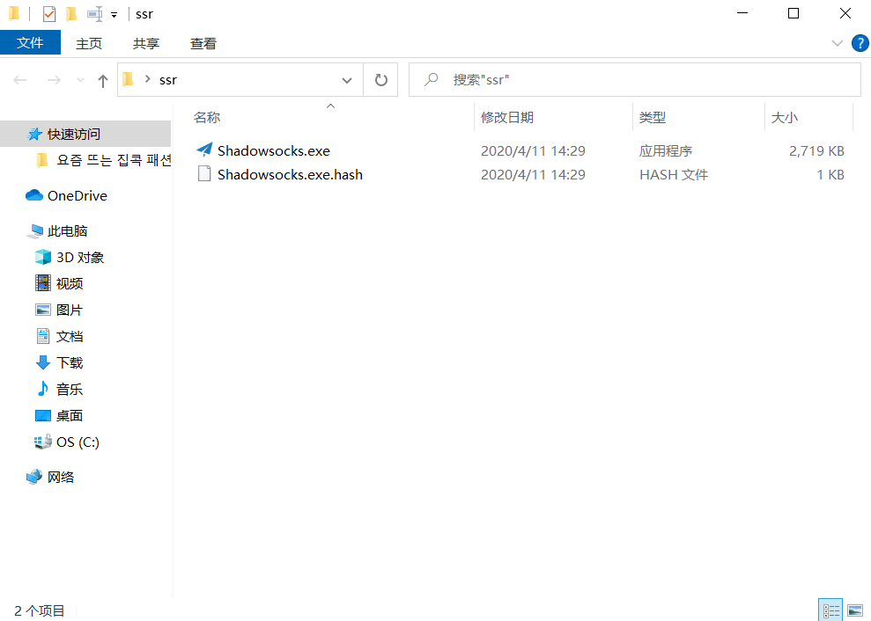The width and height of the screenshot is (871, 621).
Task: Select the Shadowsocks.exe.hash file icon
Action: coord(204,173)
